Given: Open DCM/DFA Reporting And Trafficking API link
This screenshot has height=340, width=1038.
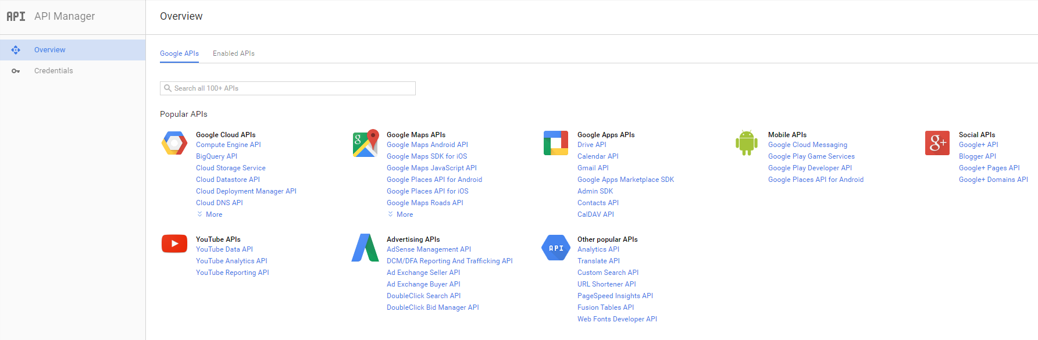Looking at the screenshot, I should 450,261.
